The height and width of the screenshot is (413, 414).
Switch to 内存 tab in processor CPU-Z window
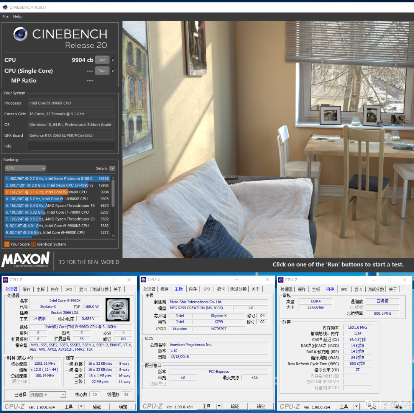click(55, 289)
